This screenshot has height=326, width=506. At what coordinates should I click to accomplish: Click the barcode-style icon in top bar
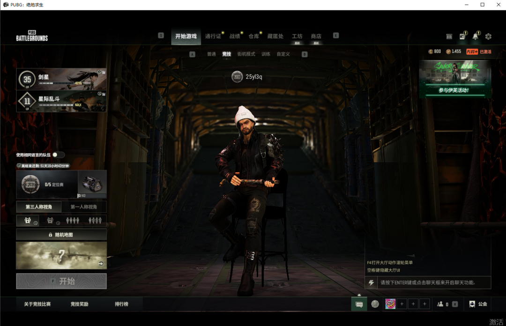[x=449, y=37]
